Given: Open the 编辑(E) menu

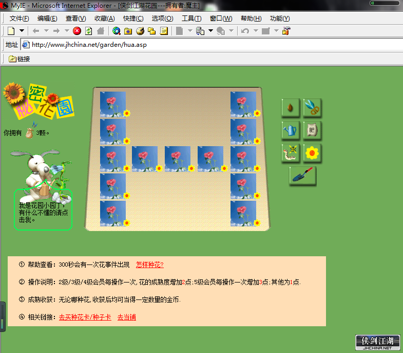Looking at the screenshot, I should tap(47, 19).
